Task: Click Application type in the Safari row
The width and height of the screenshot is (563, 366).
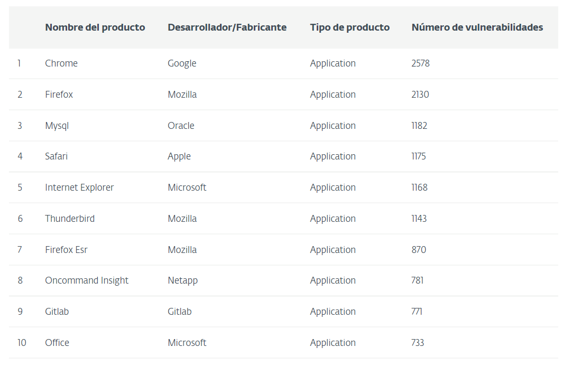Action: [x=333, y=157]
